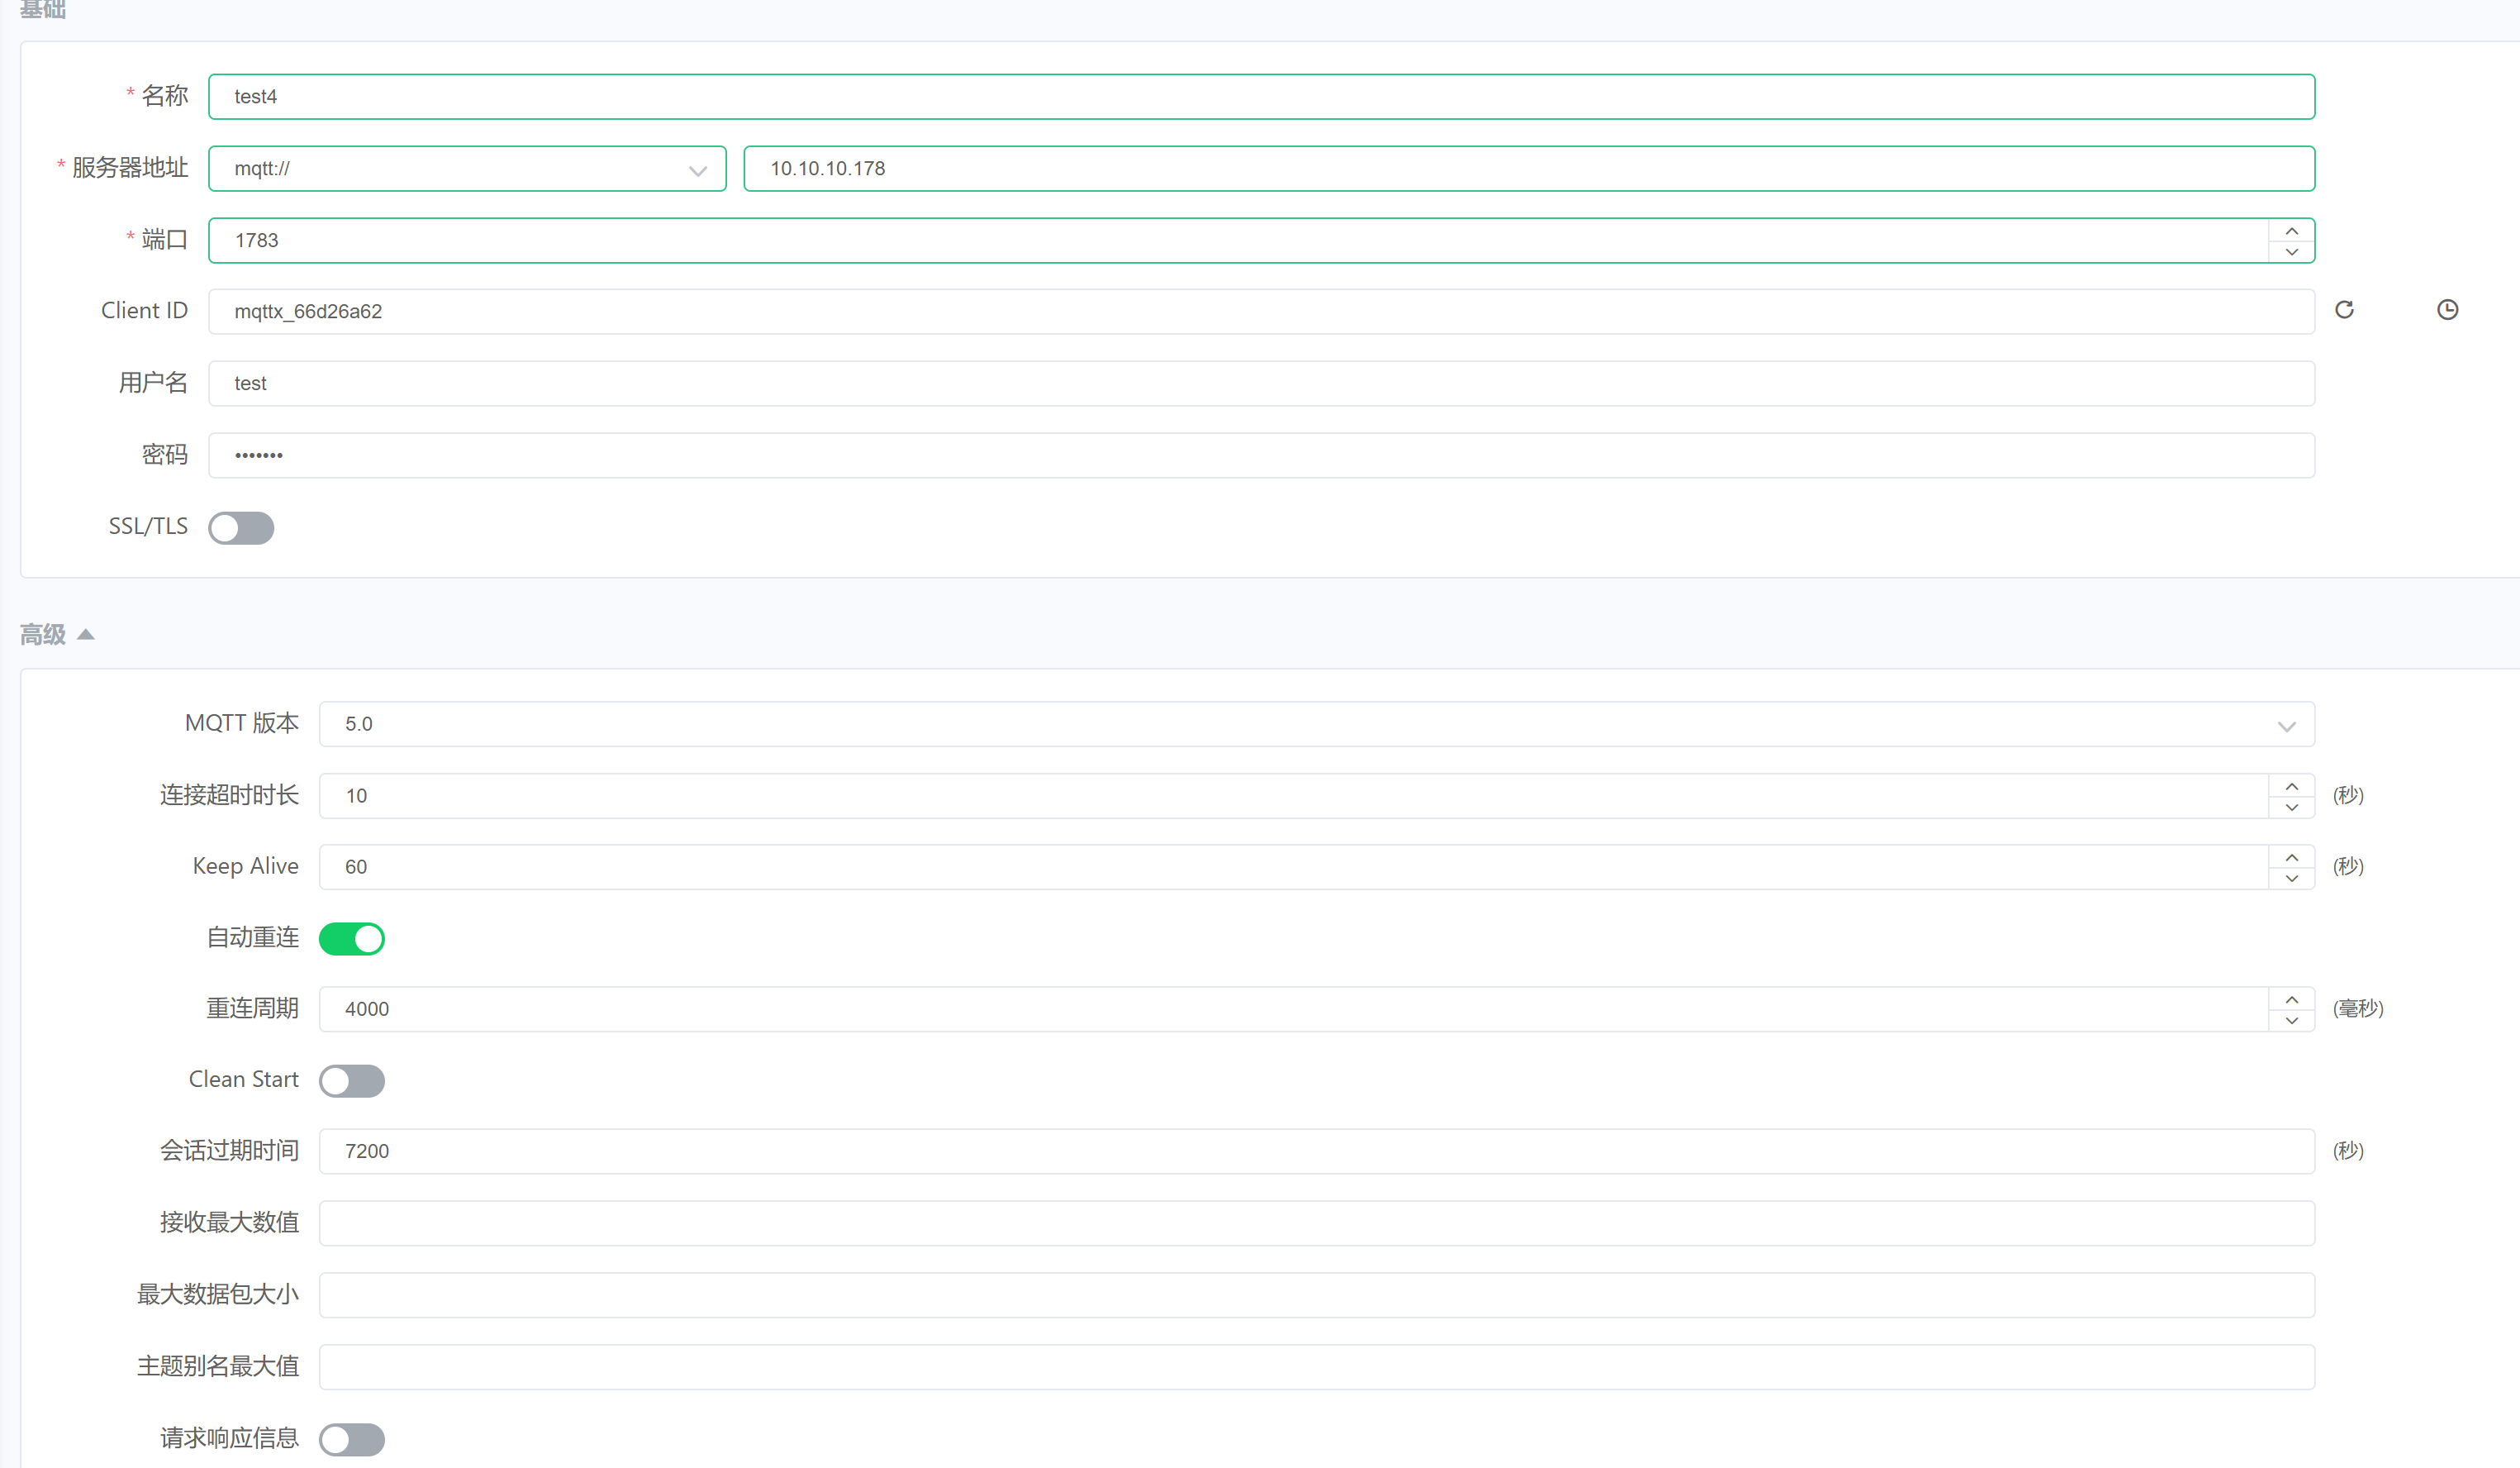2520x1468 pixels.
Task: Click the 名称 name field
Action: coord(1260,97)
